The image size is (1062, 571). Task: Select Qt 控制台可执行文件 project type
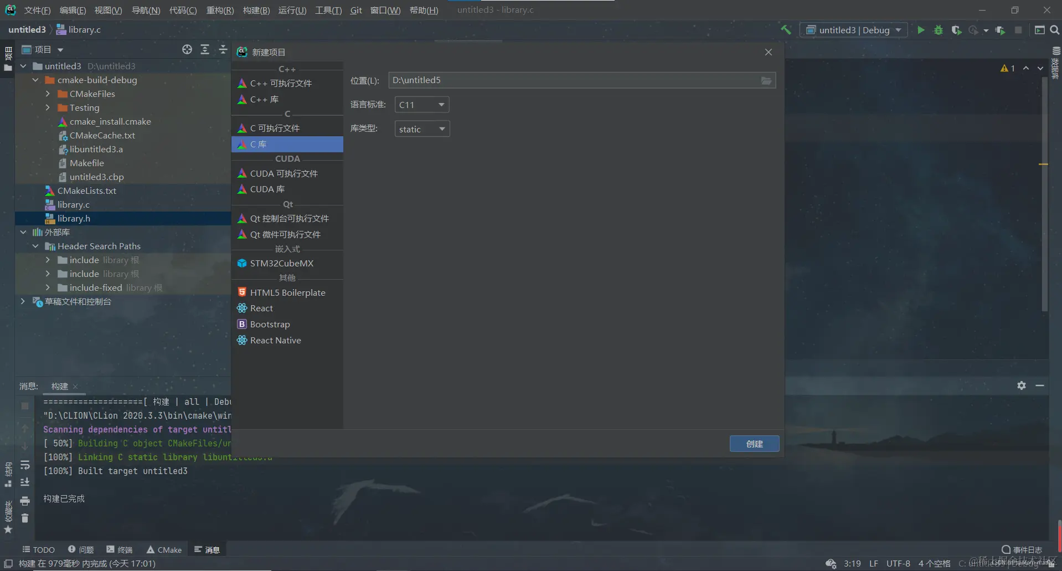click(287, 218)
